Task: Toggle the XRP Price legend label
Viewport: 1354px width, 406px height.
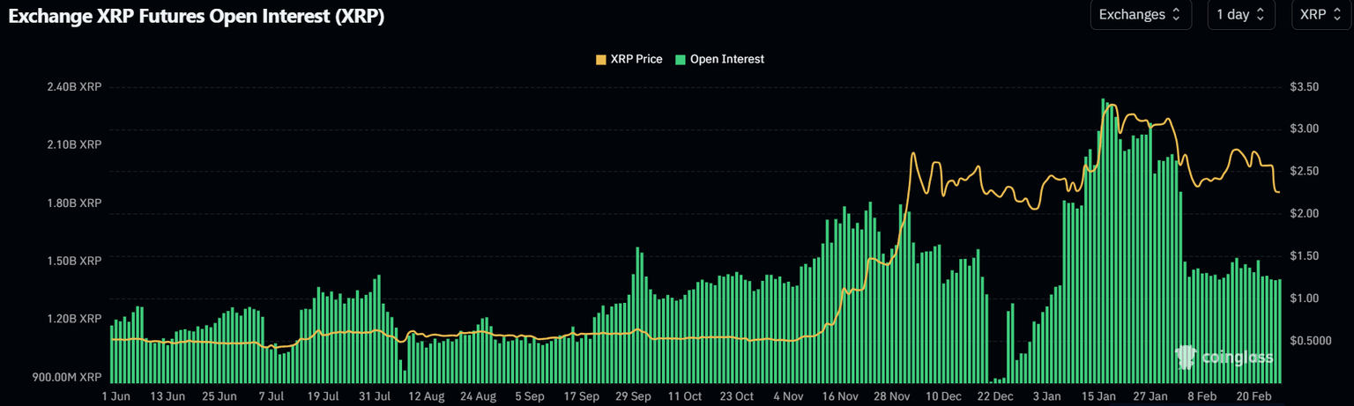Action: (x=636, y=59)
